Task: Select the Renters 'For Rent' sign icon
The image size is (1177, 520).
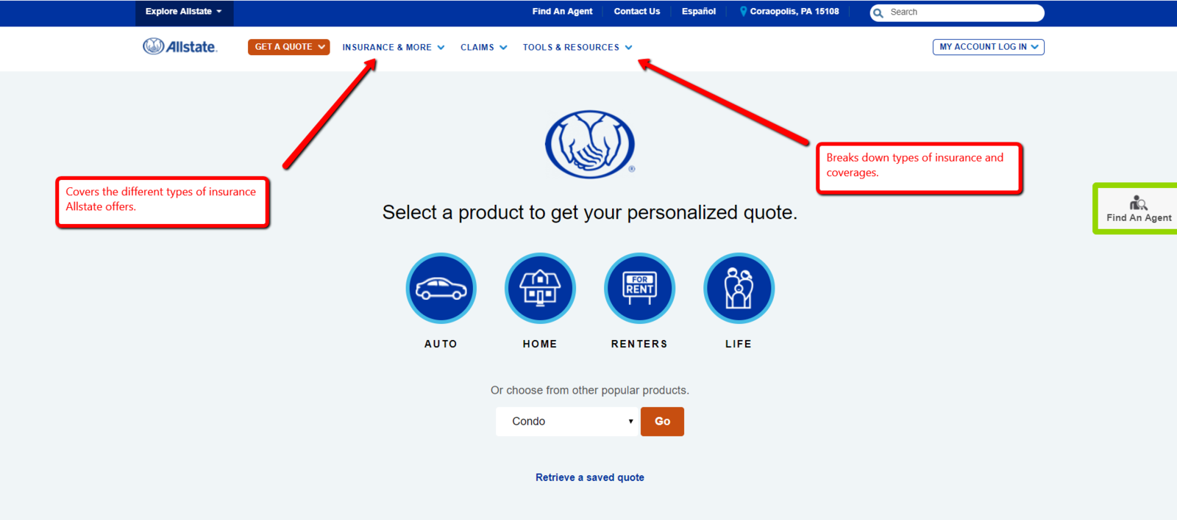Action: click(639, 288)
